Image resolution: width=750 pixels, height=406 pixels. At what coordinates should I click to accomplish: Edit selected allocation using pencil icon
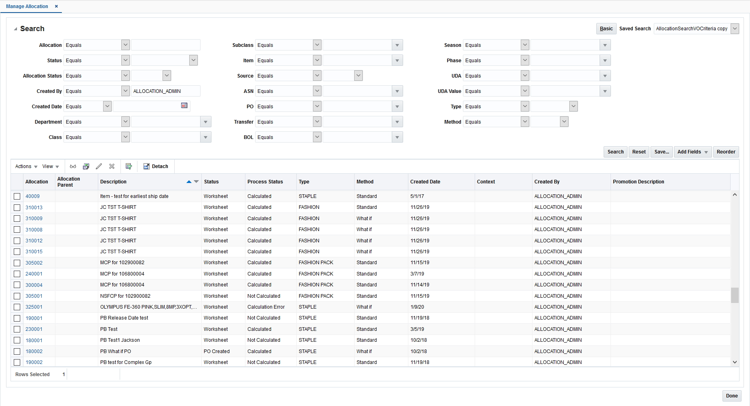[99, 166]
